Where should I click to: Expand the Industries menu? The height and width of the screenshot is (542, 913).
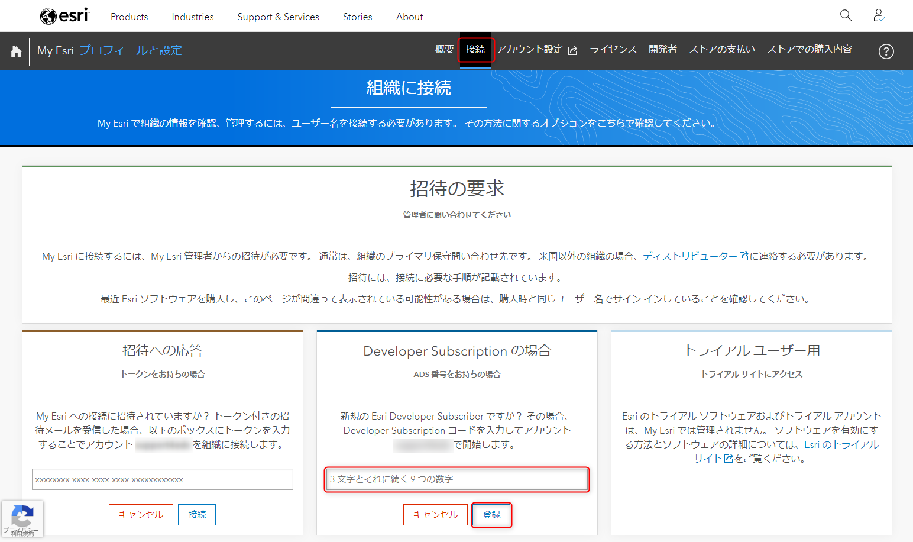(193, 17)
